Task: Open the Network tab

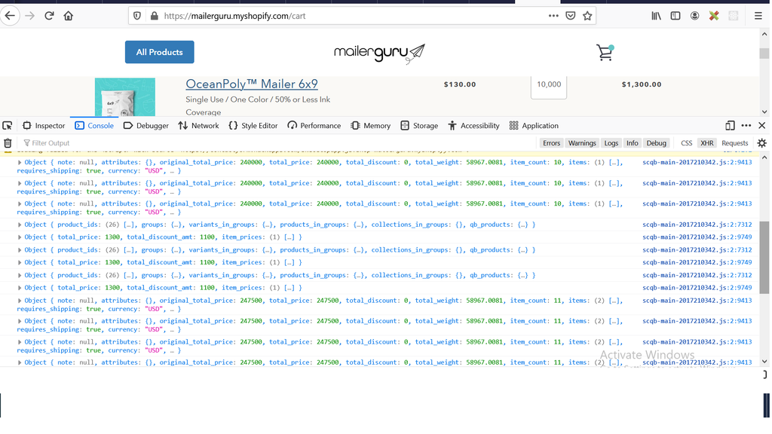Action: (198, 126)
